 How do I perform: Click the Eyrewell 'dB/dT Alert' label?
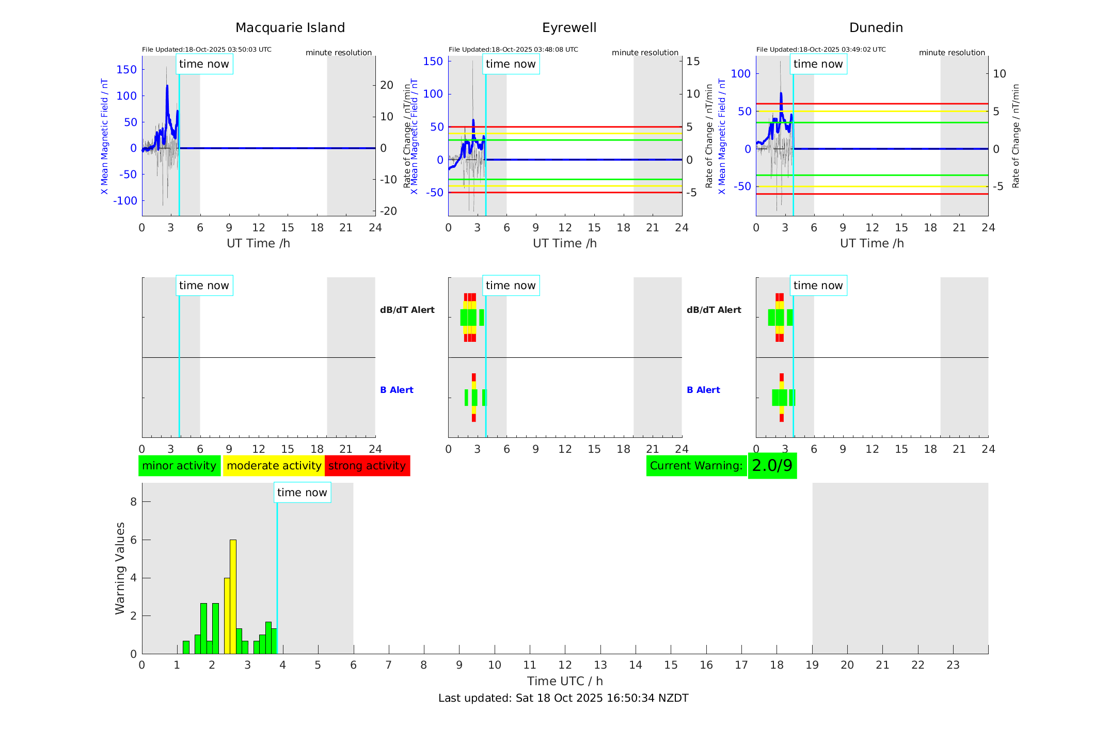pos(407,310)
